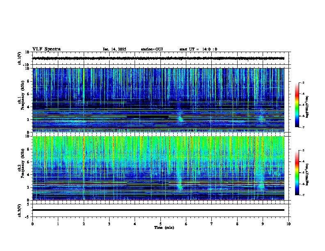Click the ch.2 color bar log(PSD) label
This screenshot has height=251, width=325.
(x=307, y=174)
